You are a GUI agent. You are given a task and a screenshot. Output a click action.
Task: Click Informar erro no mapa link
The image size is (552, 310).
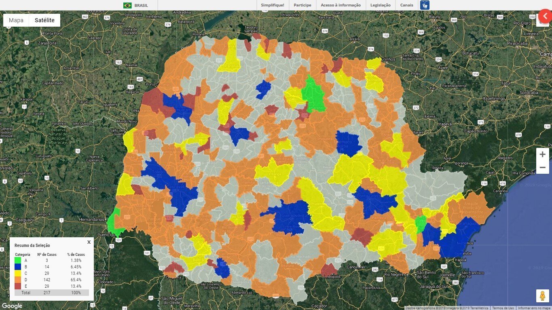tap(534, 308)
